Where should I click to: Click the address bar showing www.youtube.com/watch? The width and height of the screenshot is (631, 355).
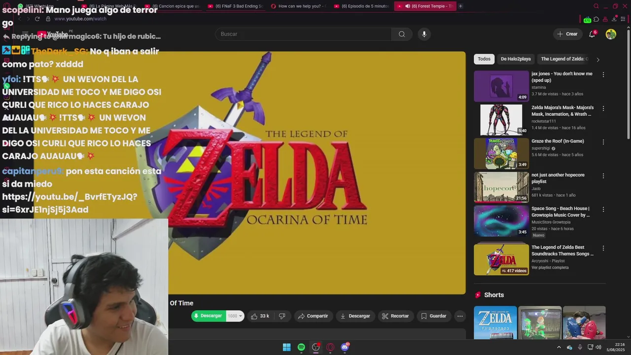[x=80, y=19]
